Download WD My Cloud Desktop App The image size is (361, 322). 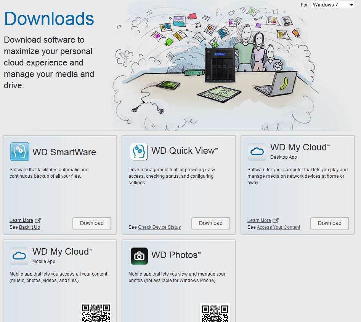[x=330, y=223]
